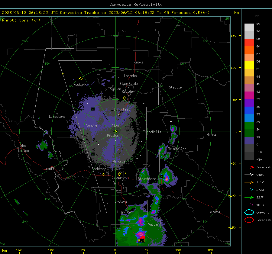Pick the 65 dBZ red color swatch
The width and height of the screenshot is (272, 254).
click(x=249, y=42)
